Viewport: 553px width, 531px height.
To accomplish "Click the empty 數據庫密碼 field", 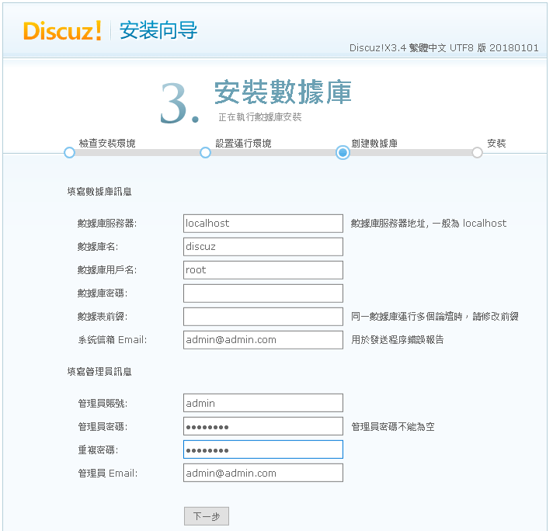I will click(x=263, y=293).
